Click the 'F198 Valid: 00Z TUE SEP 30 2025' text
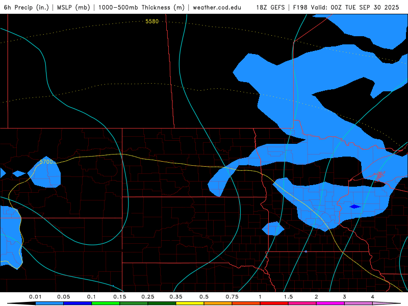Image resolution: width=408 pixels, height=306 pixels. [x=346, y=7]
